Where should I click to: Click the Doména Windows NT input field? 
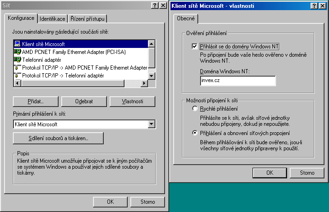click(x=238, y=81)
